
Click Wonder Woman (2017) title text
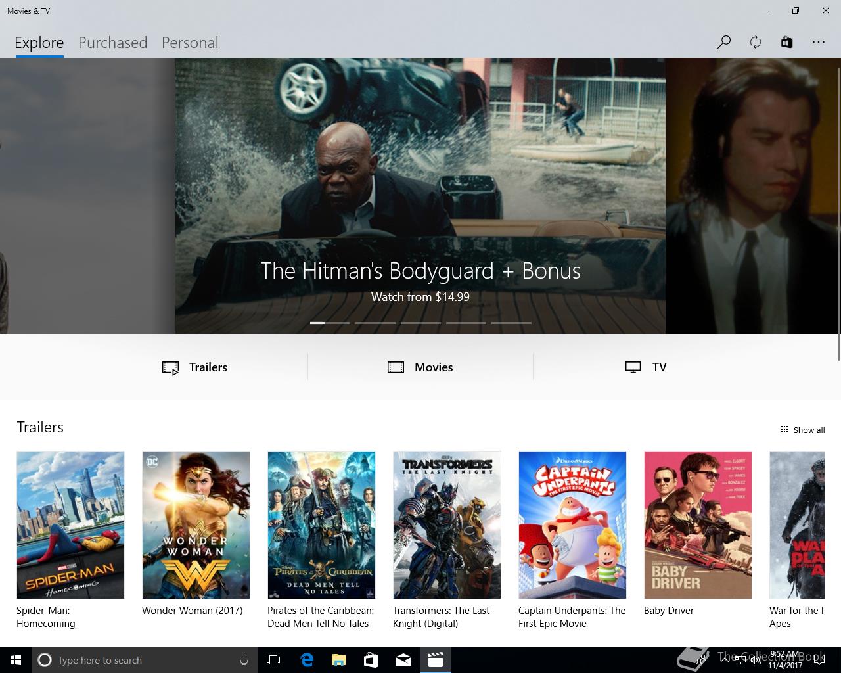[x=193, y=611]
